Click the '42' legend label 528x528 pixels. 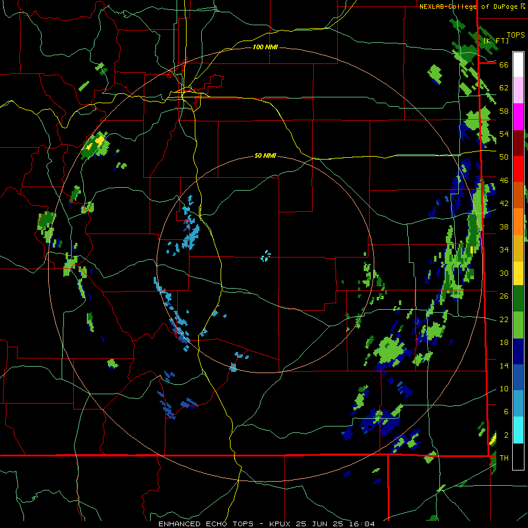(504, 204)
